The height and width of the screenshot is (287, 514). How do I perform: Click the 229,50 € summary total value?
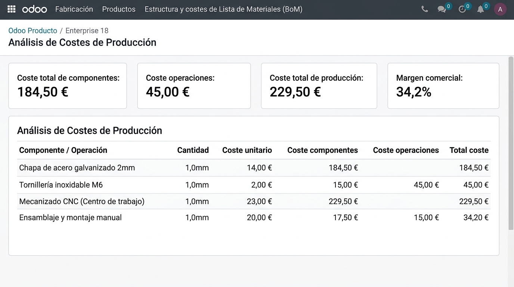(x=295, y=92)
